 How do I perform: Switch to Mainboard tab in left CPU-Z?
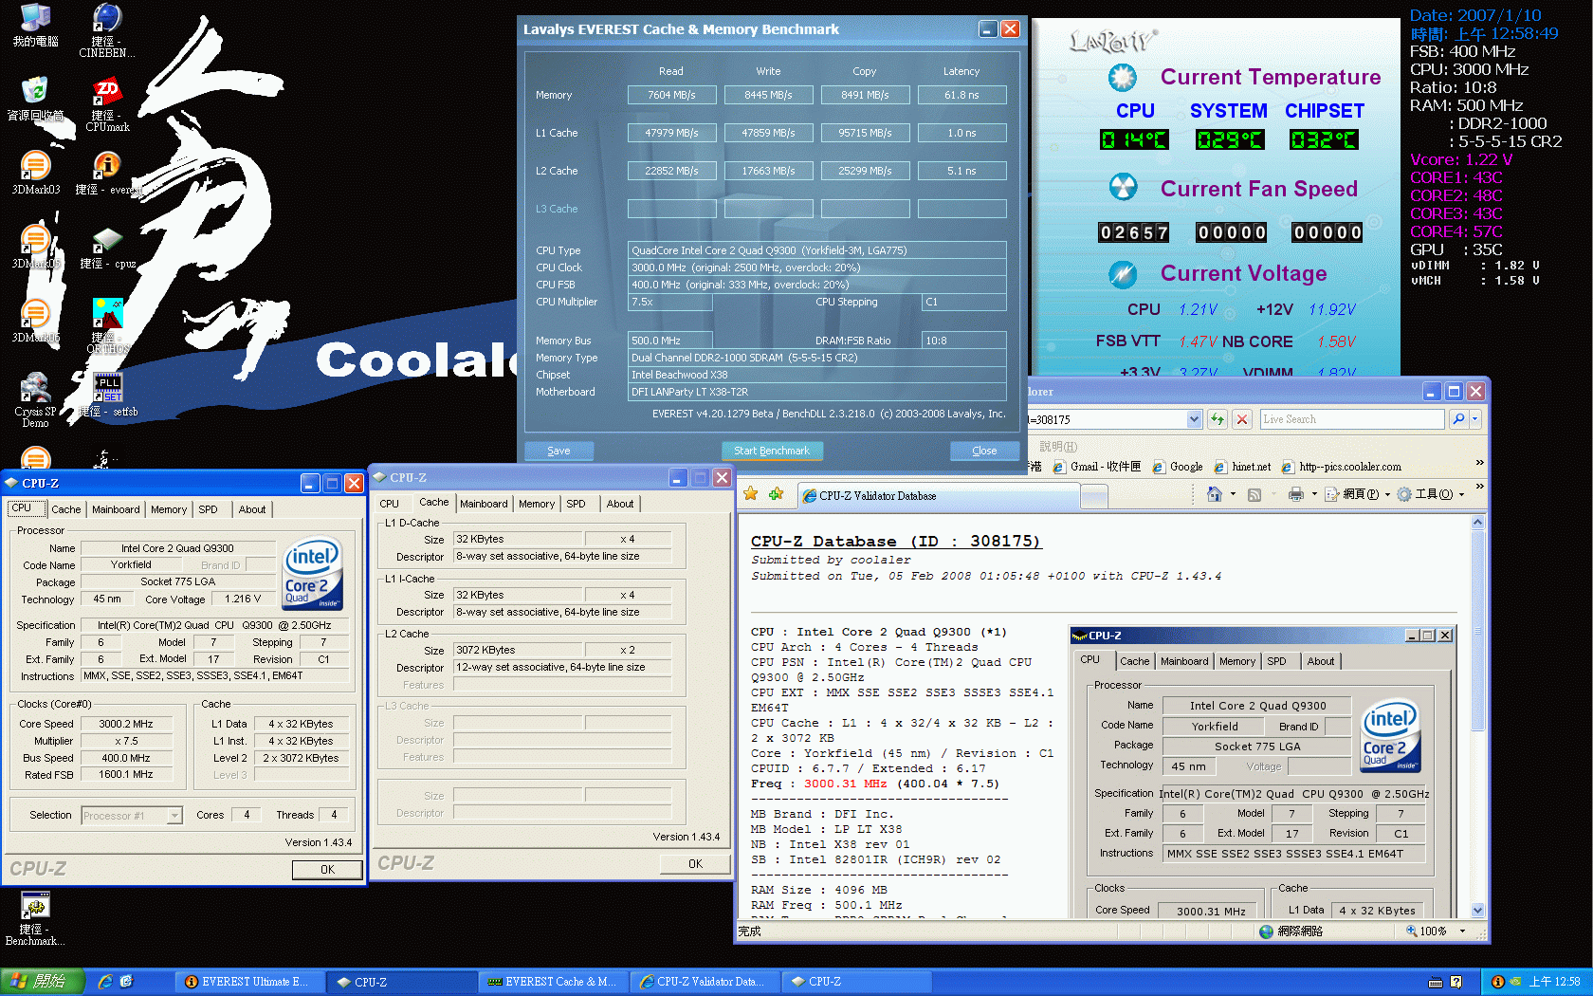116,509
